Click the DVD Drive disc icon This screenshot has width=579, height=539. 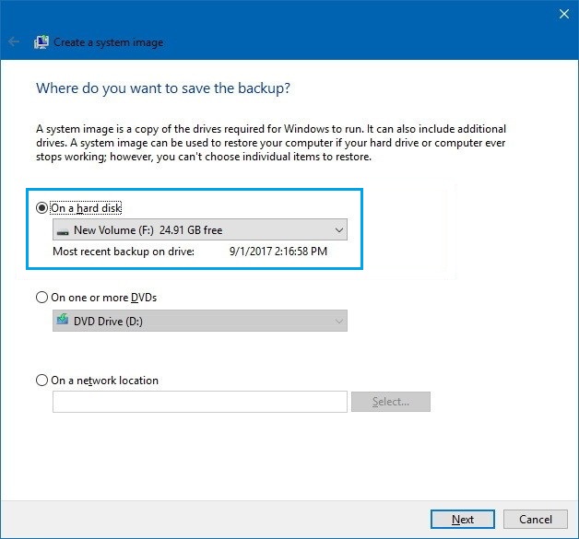63,319
